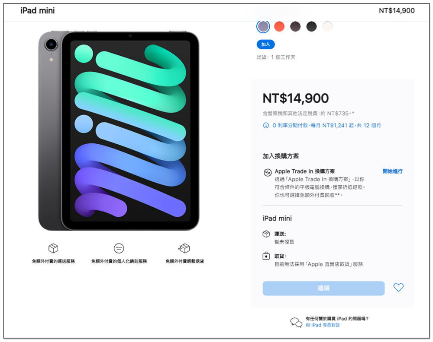Select the purple color swatch
Viewport: 433px width, 342px height.
pos(263,27)
